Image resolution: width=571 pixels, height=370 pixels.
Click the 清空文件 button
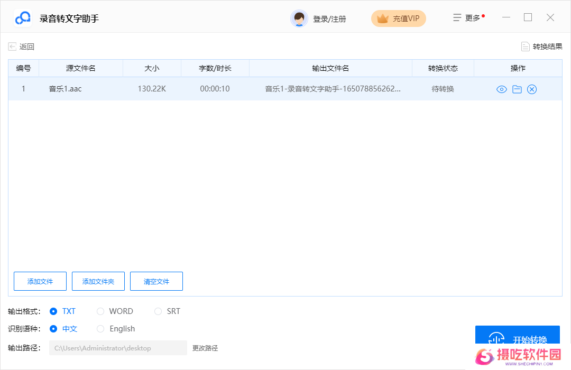click(x=156, y=281)
